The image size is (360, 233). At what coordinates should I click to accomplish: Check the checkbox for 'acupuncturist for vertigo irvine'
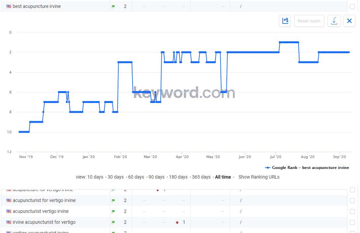pyautogui.click(x=352, y=200)
